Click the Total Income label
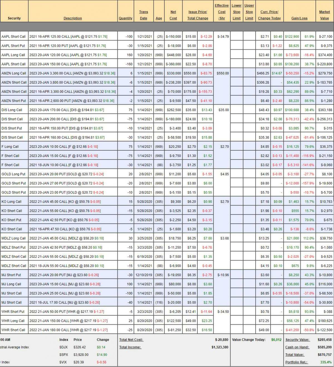 (x=130, y=347)
